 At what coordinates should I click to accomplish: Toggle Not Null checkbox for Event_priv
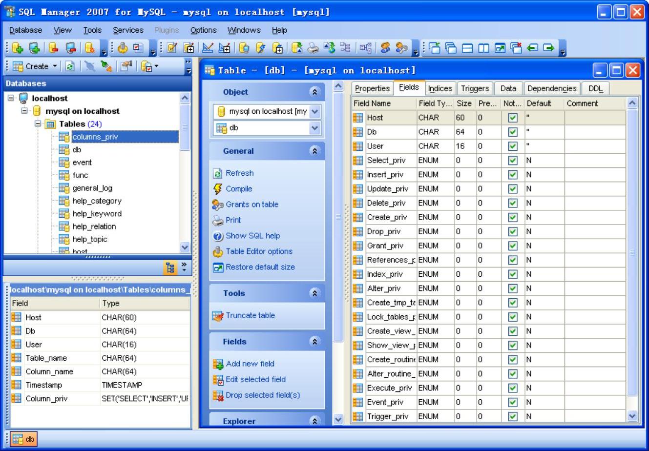point(512,402)
